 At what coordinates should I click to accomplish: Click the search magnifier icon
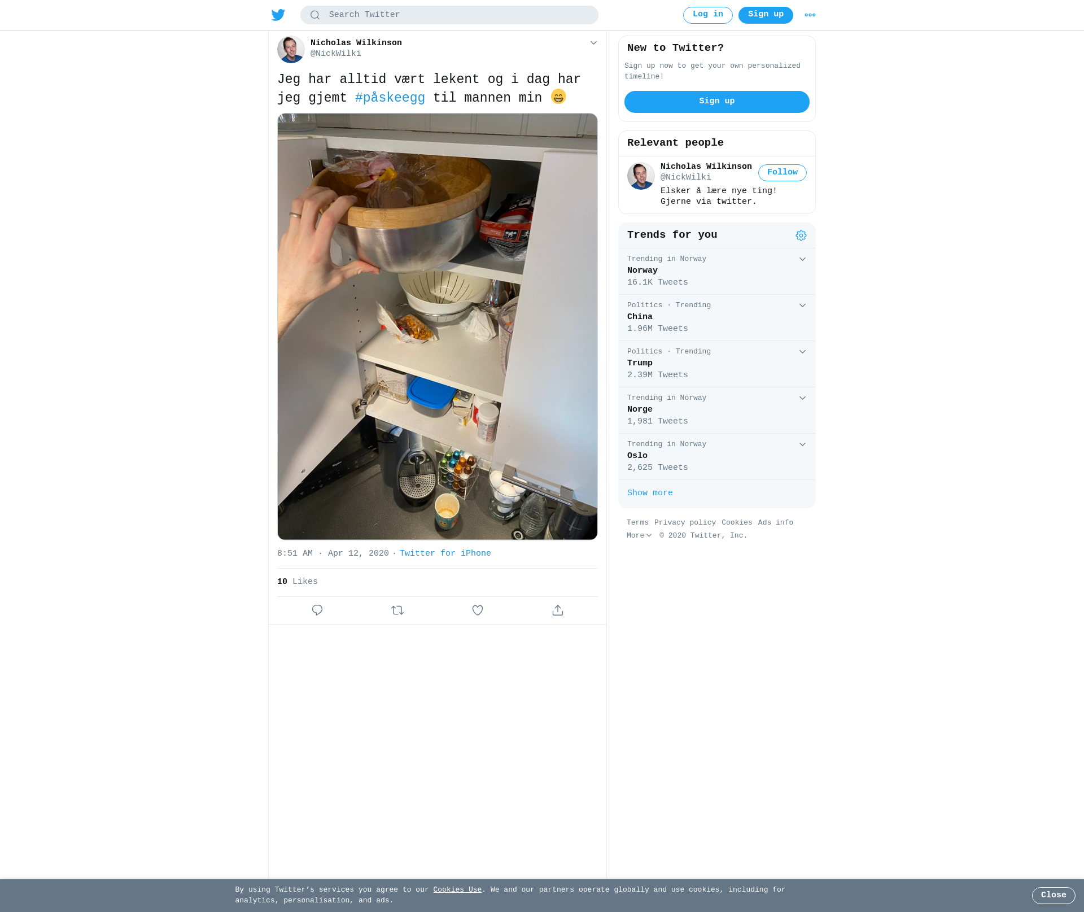click(315, 15)
